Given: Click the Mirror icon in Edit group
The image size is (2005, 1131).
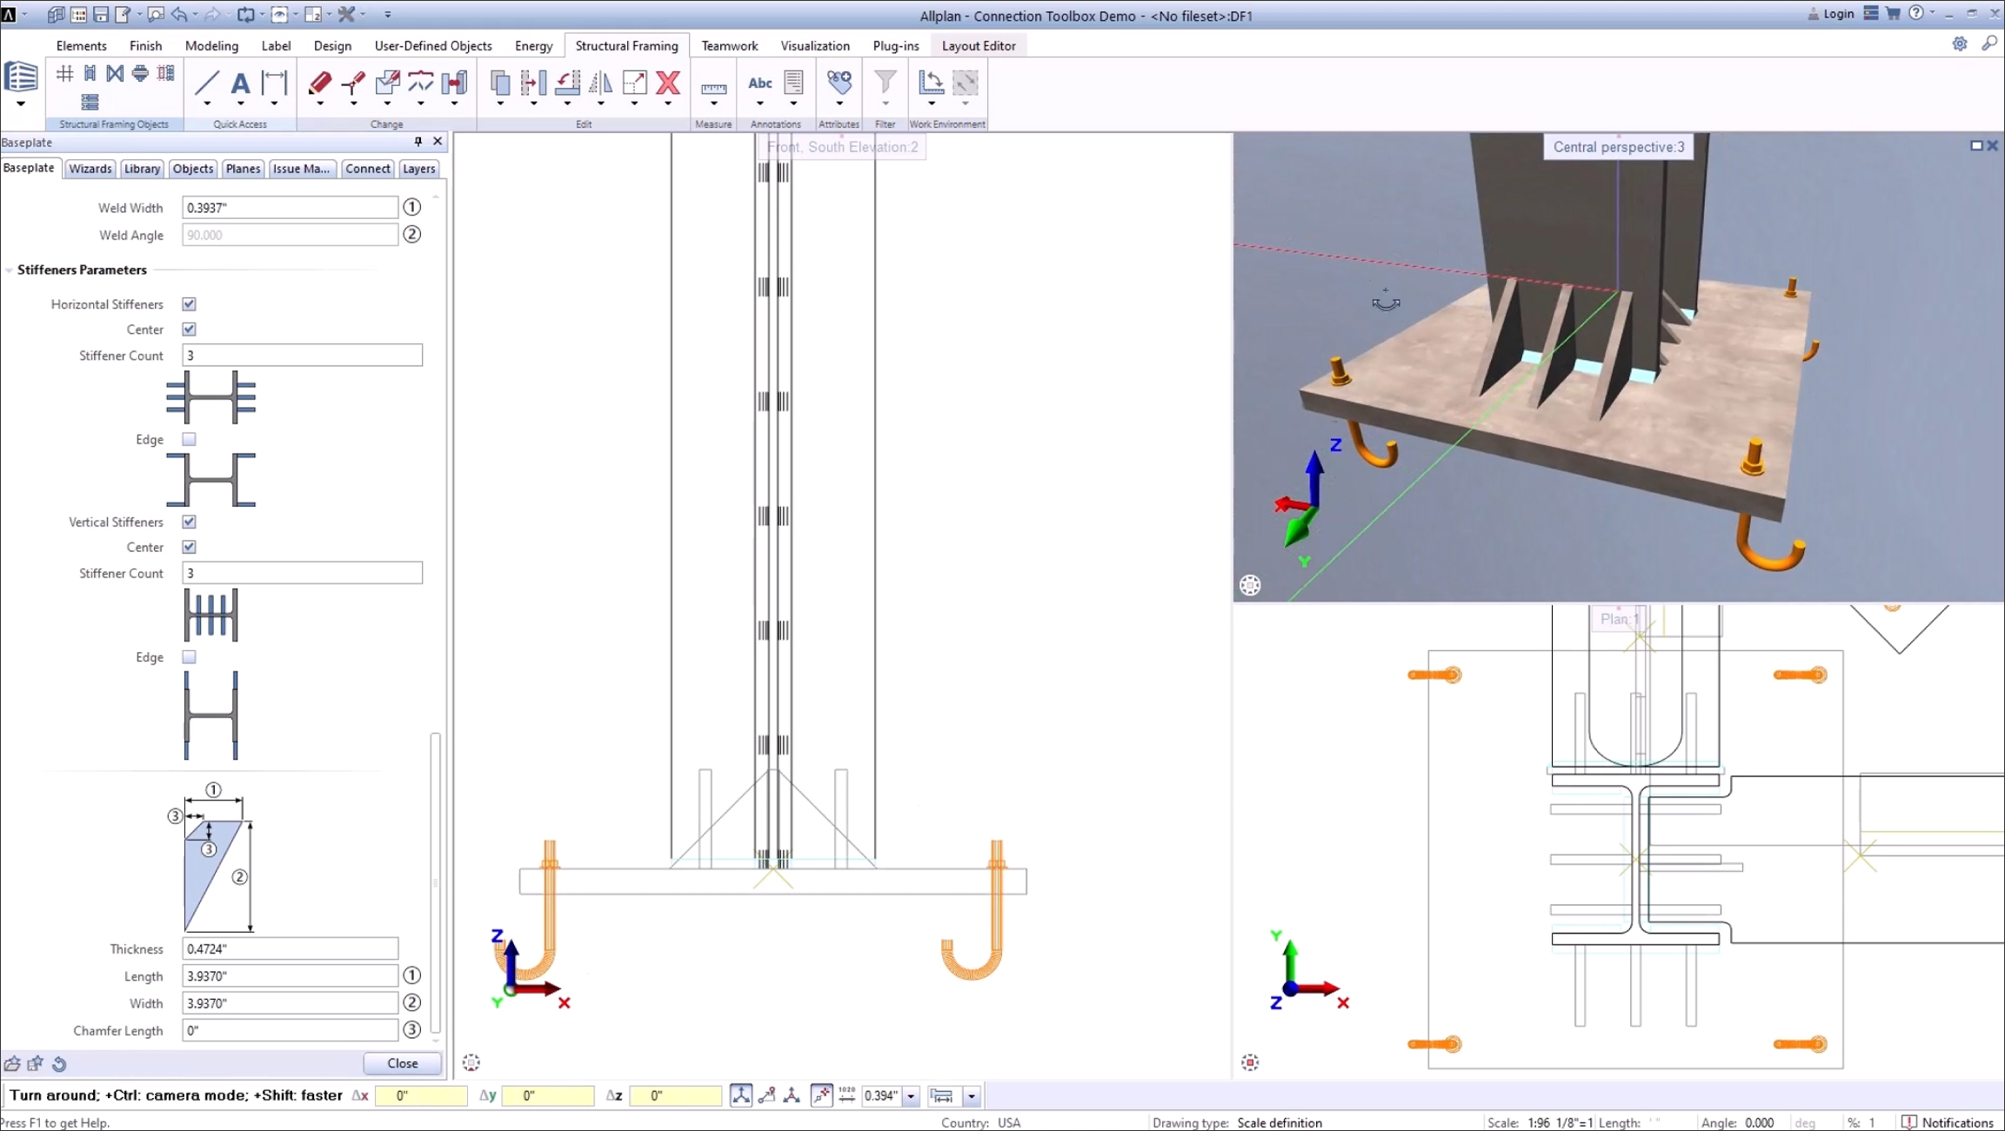Looking at the screenshot, I should pyautogui.click(x=601, y=83).
